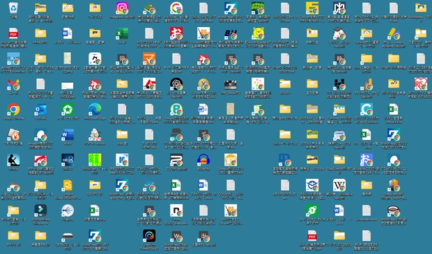Open the 記事作成 folder
This screenshot has height=254, width=432.
tap(68, 8)
